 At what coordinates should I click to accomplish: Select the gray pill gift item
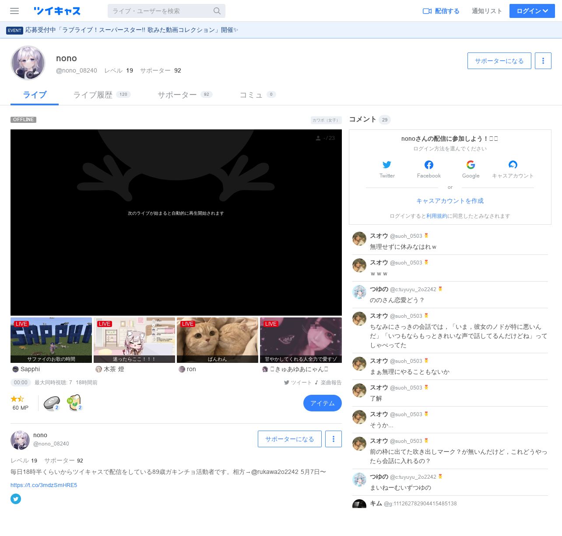click(52, 403)
